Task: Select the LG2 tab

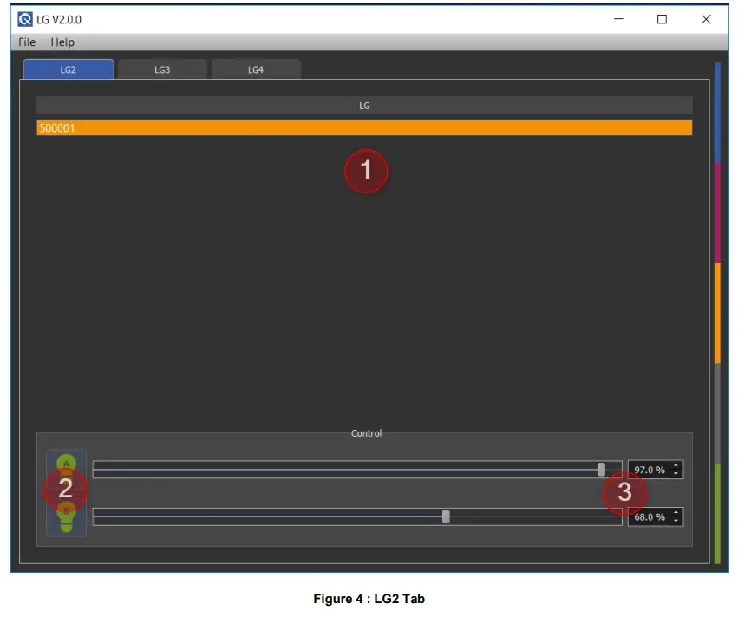Action: click(68, 69)
